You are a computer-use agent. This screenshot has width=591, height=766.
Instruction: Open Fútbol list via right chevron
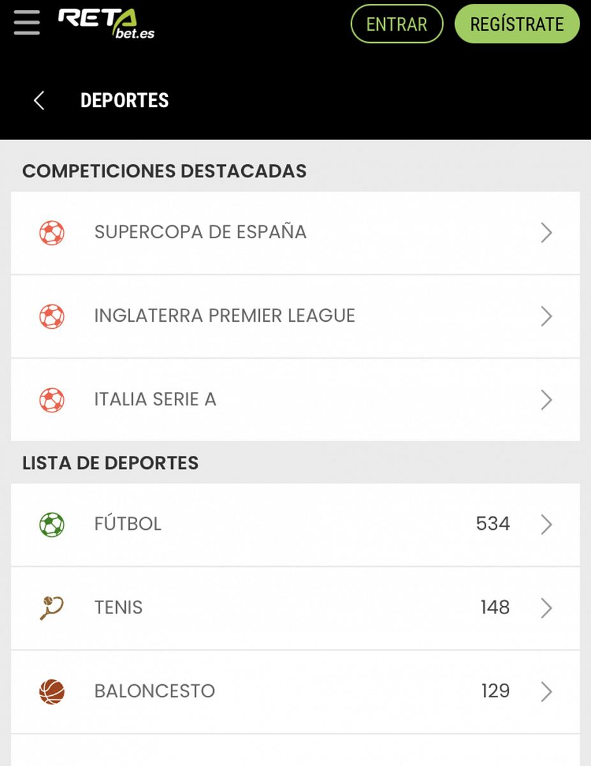pos(546,525)
